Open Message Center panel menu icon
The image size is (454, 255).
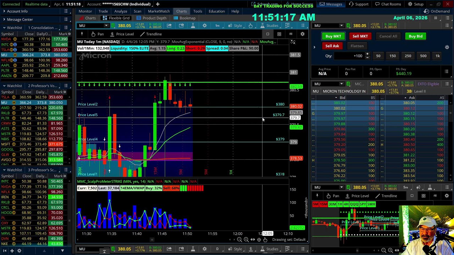click(x=66, y=19)
